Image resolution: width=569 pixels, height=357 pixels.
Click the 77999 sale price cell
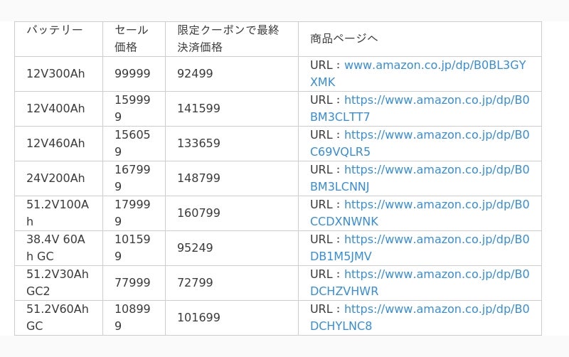click(132, 283)
